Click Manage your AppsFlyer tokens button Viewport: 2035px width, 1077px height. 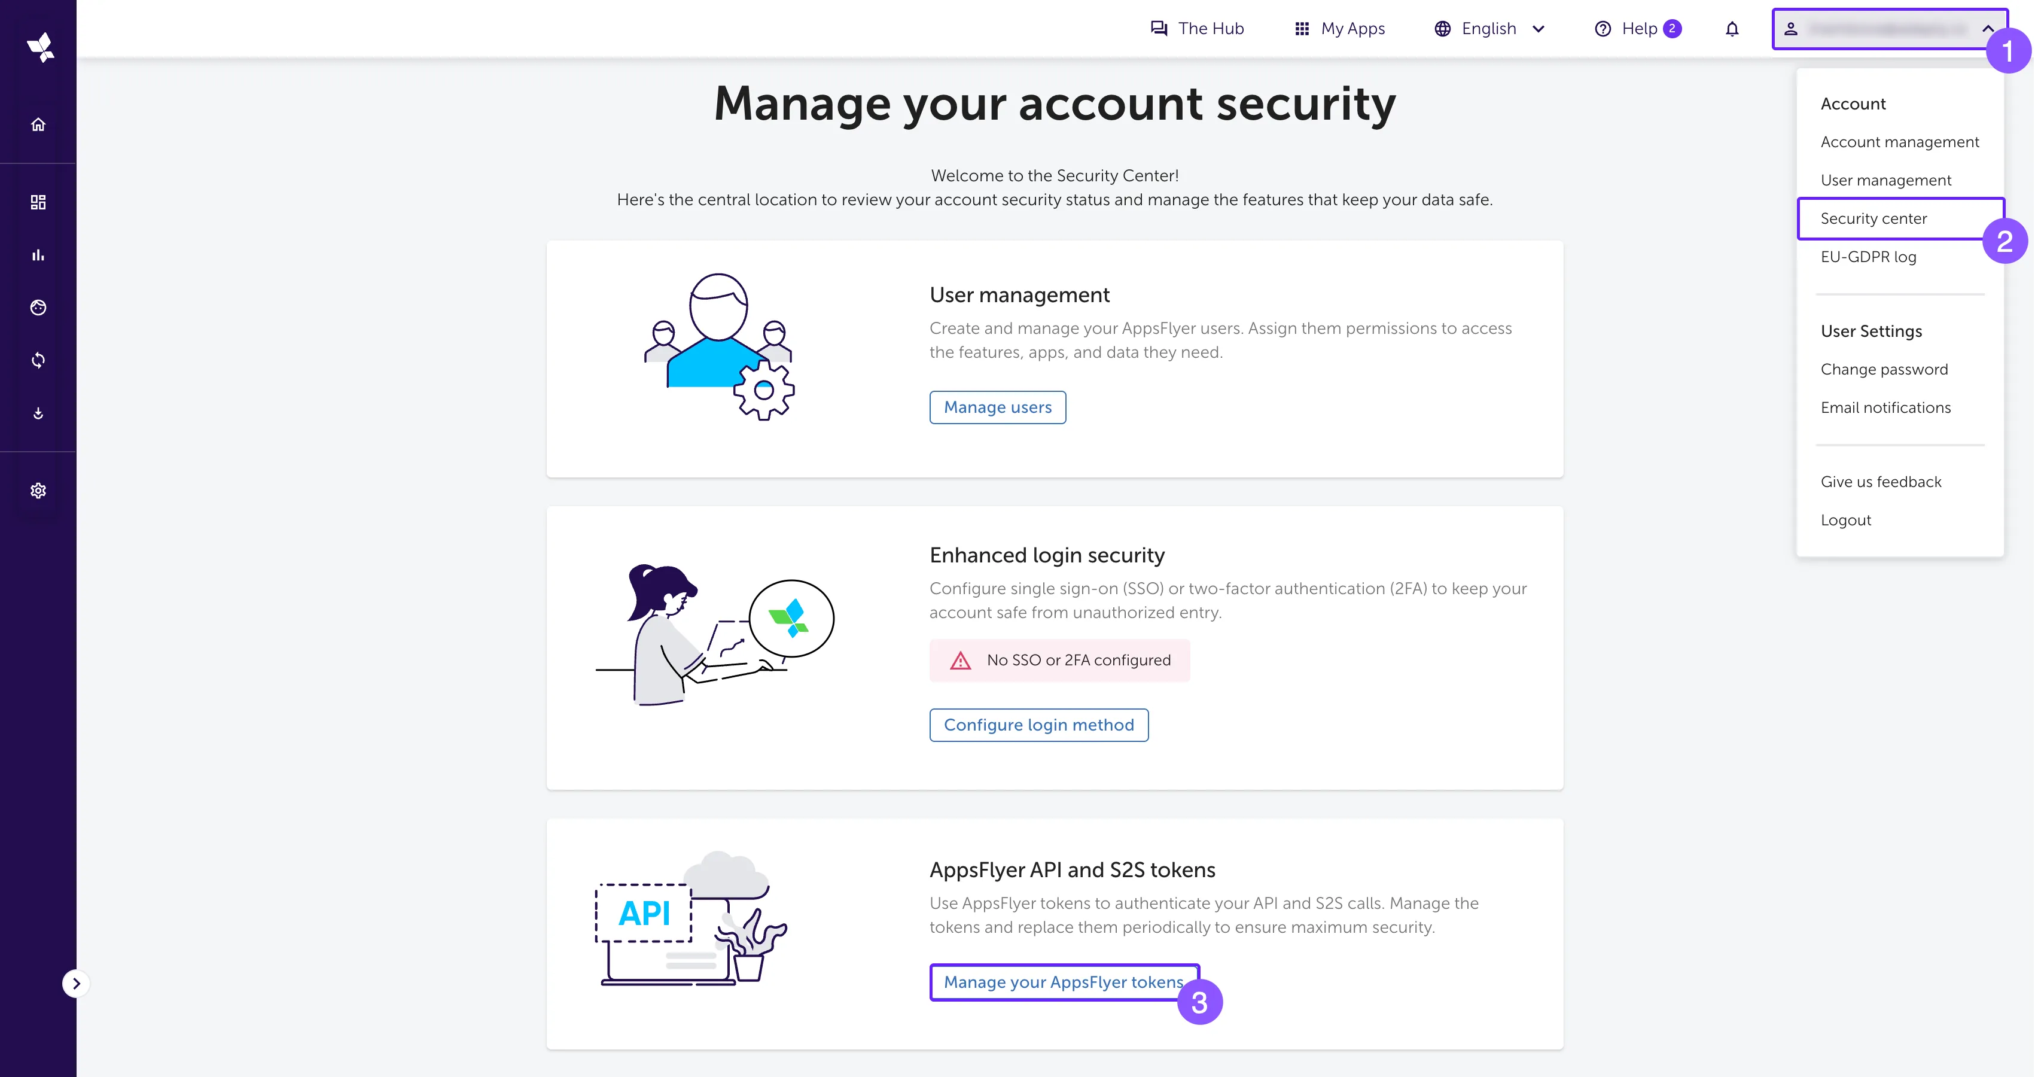1062,982
